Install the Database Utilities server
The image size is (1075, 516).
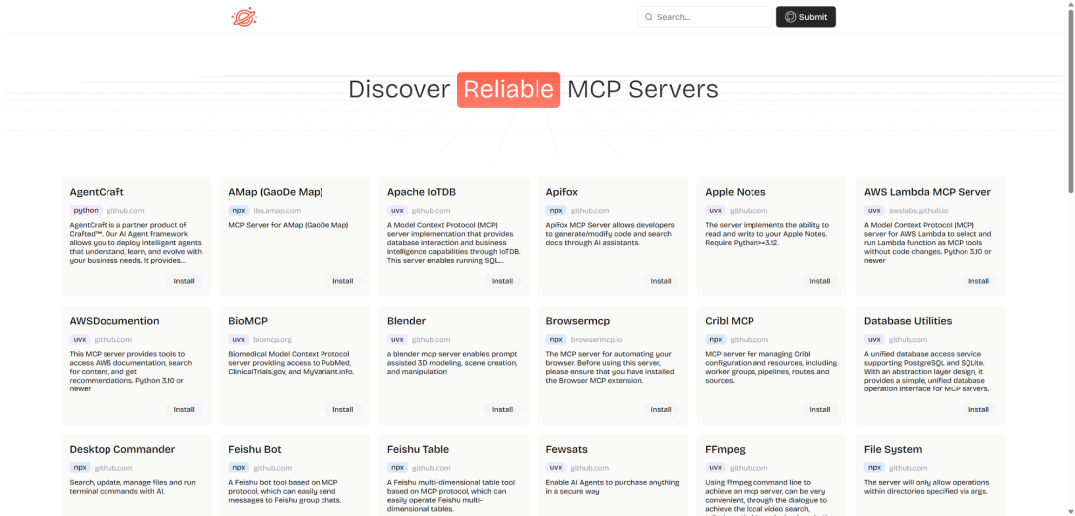tap(979, 409)
